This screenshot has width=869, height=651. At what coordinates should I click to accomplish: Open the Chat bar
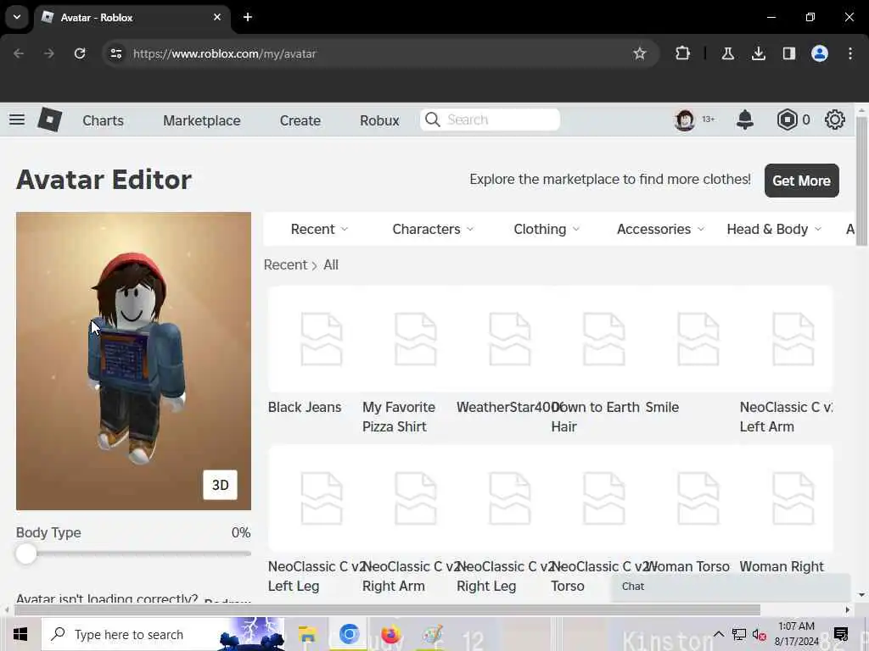tap(731, 587)
